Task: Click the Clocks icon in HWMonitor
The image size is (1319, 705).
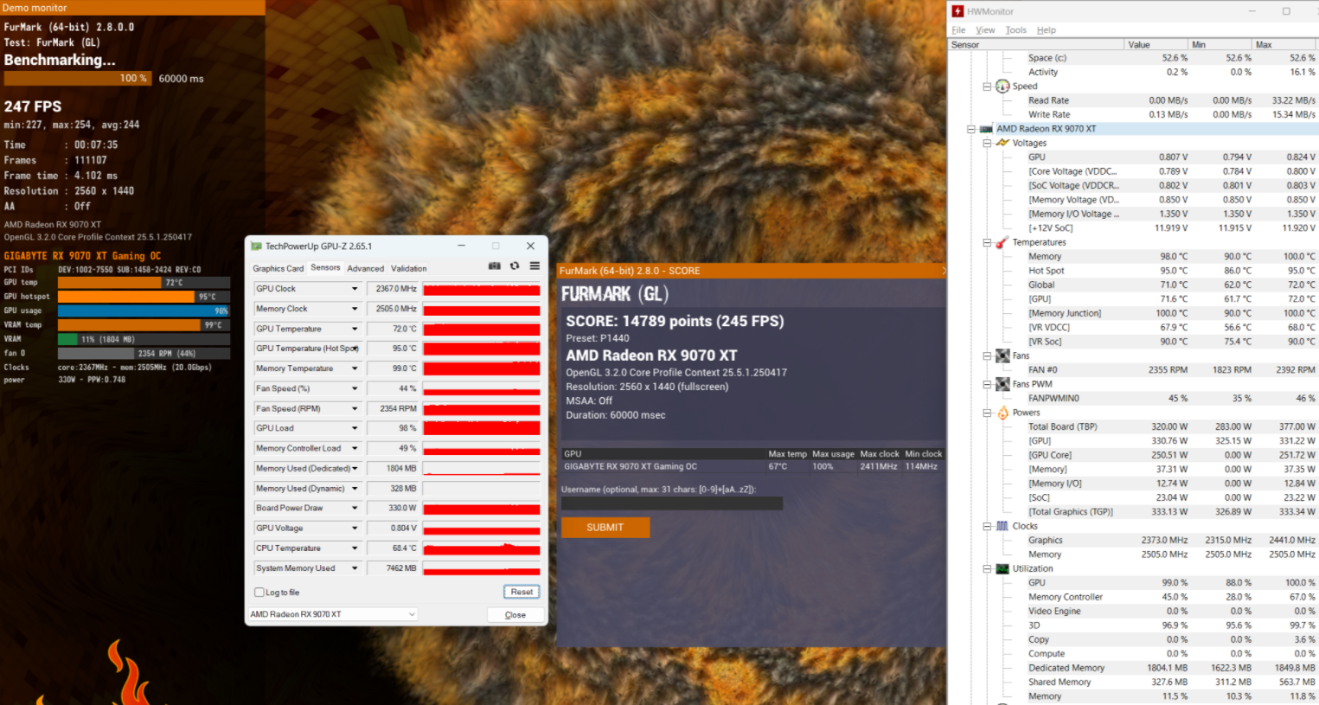Action: (1002, 526)
